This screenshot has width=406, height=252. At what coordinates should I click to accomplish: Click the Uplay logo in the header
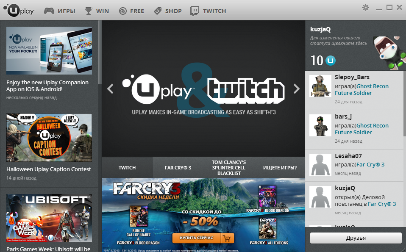click(19, 10)
